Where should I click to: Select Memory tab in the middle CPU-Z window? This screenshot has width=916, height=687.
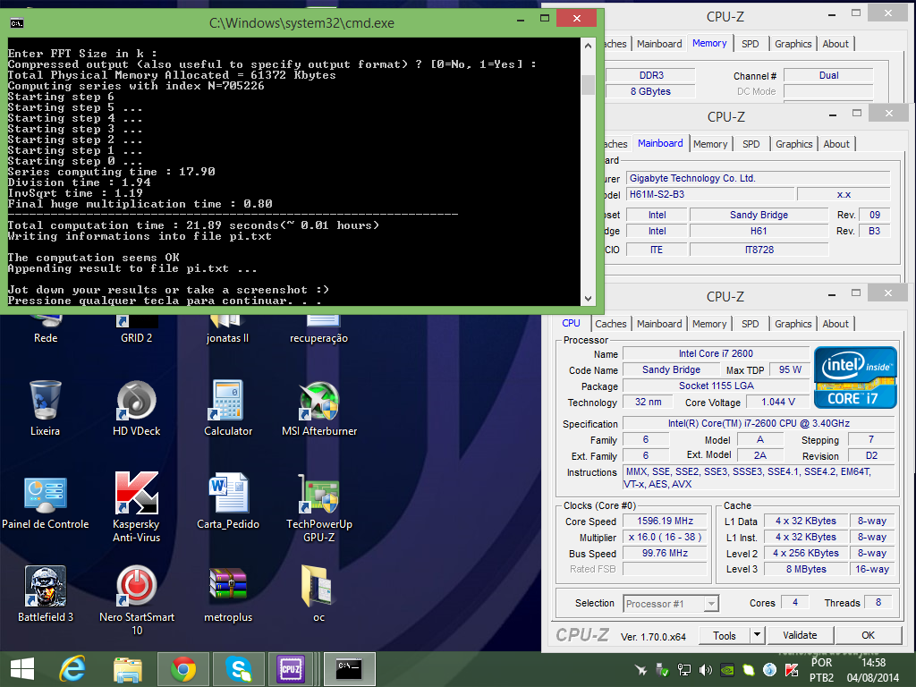(710, 144)
